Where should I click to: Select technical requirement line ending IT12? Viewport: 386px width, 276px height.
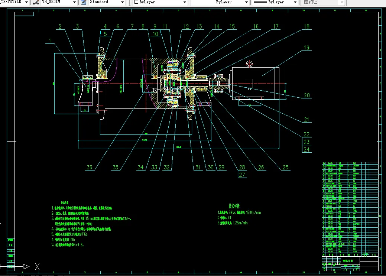tap(69, 234)
